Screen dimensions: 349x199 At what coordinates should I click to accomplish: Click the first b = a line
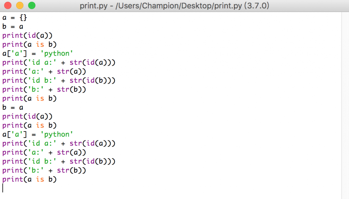click(x=13, y=27)
